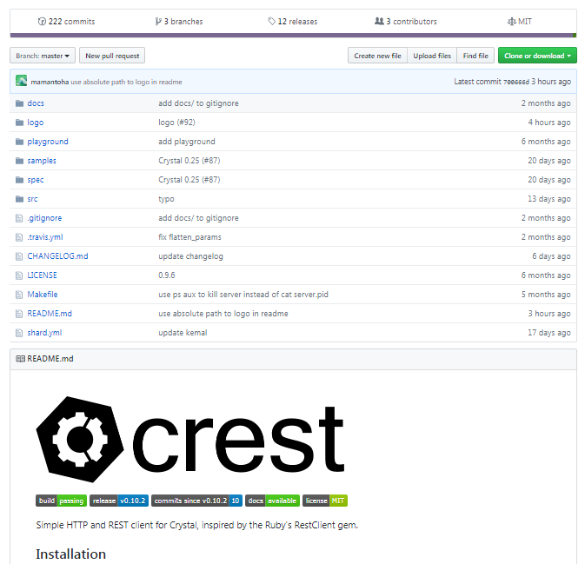The height and width of the screenshot is (564, 585).
Task: Open the .travis.yml file
Action: tap(45, 237)
